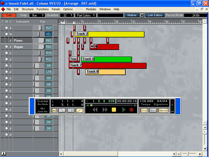Toggle the cycle button in transport
Image resolution: width=209 pixels, height=157 pixels.
(x=71, y=111)
